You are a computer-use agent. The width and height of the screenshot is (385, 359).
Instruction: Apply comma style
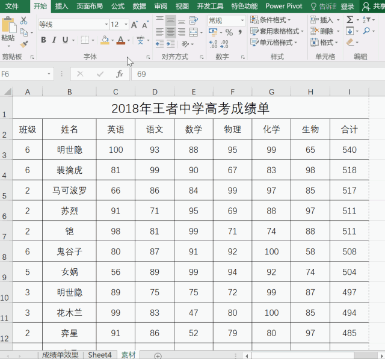[240, 32]
